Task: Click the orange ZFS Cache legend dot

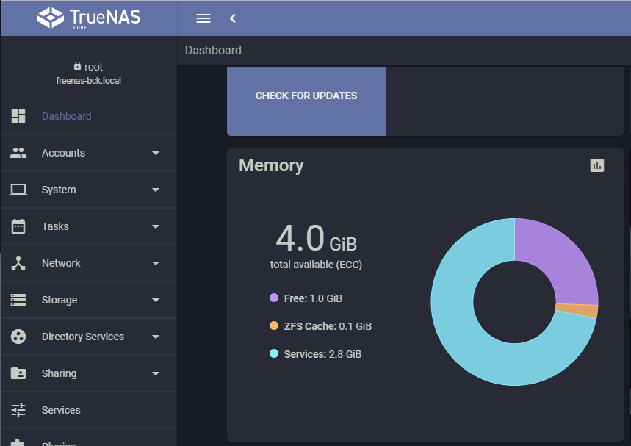Action: (x=274, y=325)
